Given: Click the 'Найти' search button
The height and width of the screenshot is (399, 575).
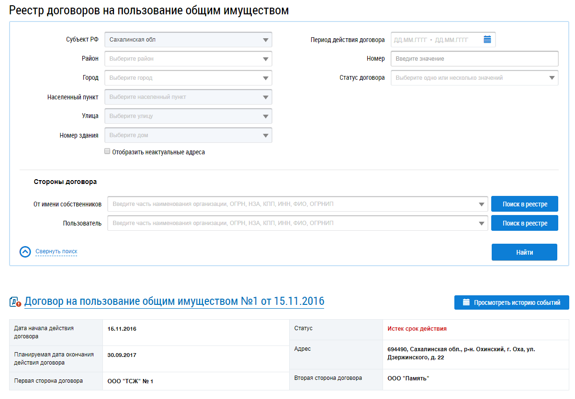Looking at the screenshot, I should tap(524, 252).
